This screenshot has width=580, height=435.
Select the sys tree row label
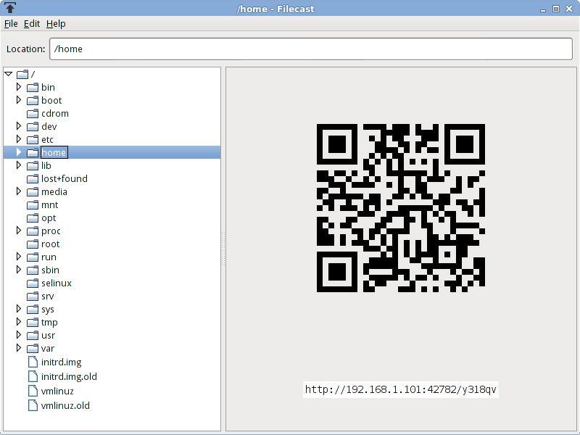[x=47, y=310]
